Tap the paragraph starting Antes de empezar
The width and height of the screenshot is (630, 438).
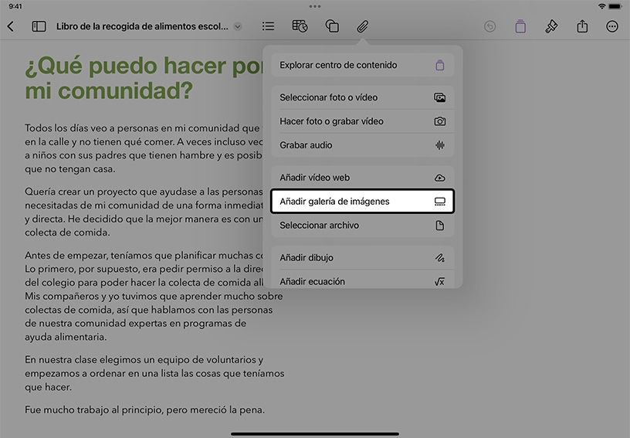click(154, 296)
